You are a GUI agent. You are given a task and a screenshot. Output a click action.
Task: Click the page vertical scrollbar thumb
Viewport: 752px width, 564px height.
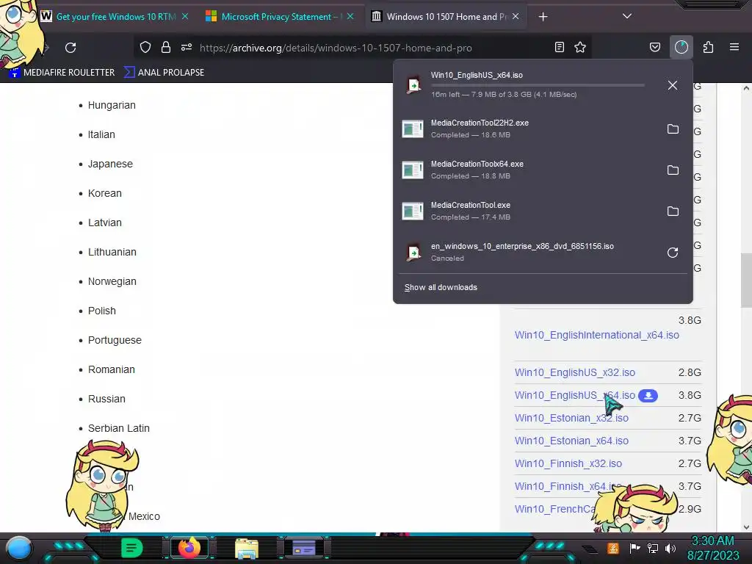(x=746, y=281)
